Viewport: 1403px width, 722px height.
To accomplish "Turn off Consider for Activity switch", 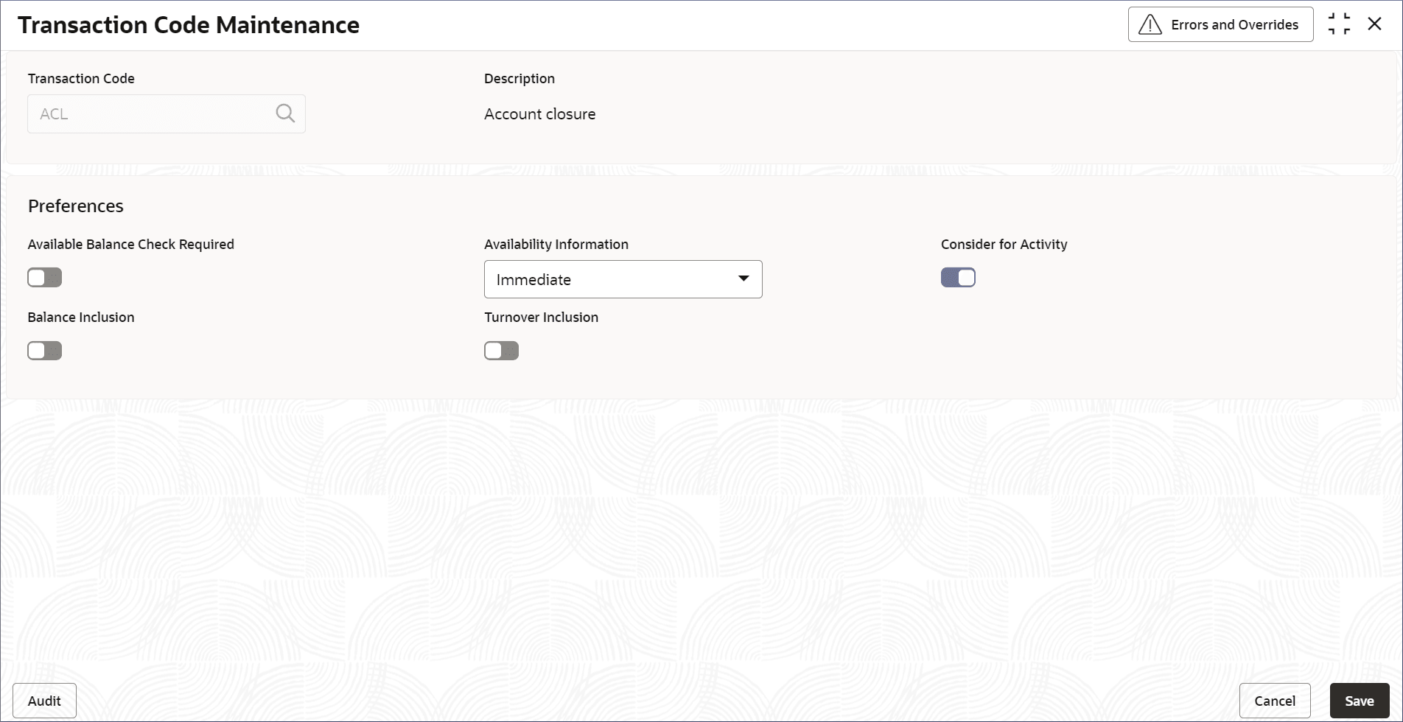I will (x=958, y=278).
